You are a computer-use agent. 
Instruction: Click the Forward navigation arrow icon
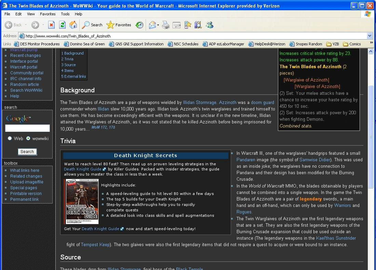[35, 25]
